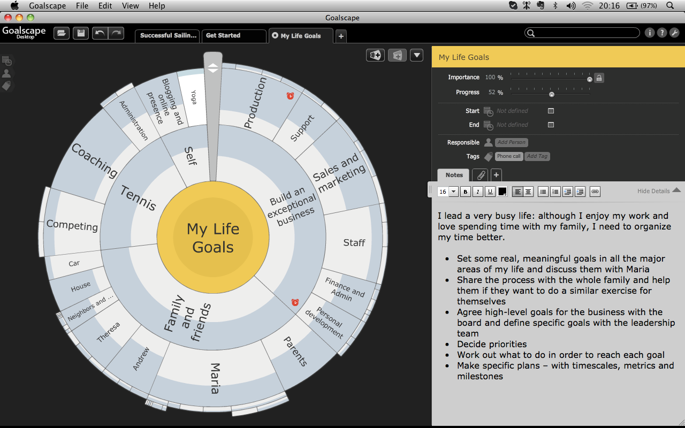The height and width of the screenshot is (428, 685).
Task: Open the File menu
Action: [82, 6]
